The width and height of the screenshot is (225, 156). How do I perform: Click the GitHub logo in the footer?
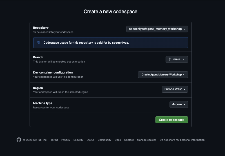pos(19,140)
